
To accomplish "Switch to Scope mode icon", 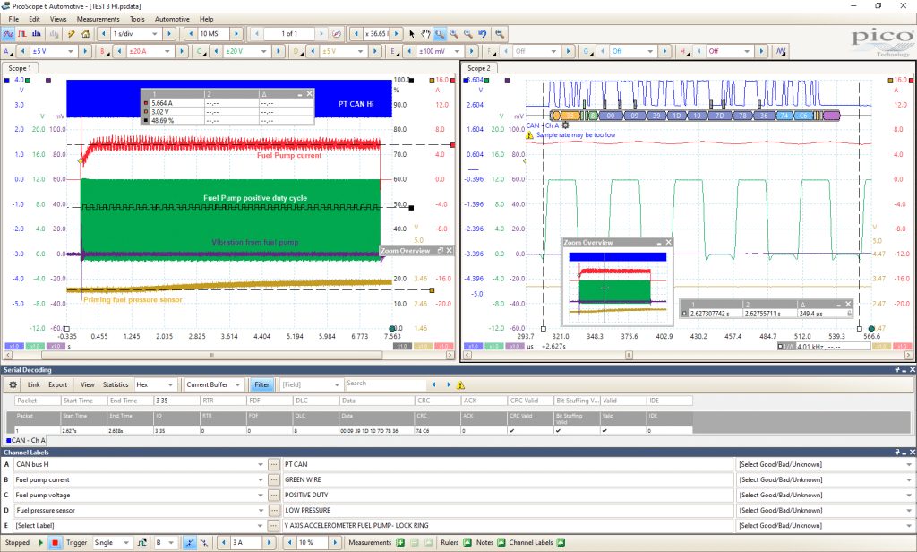I will pos(8,34).
